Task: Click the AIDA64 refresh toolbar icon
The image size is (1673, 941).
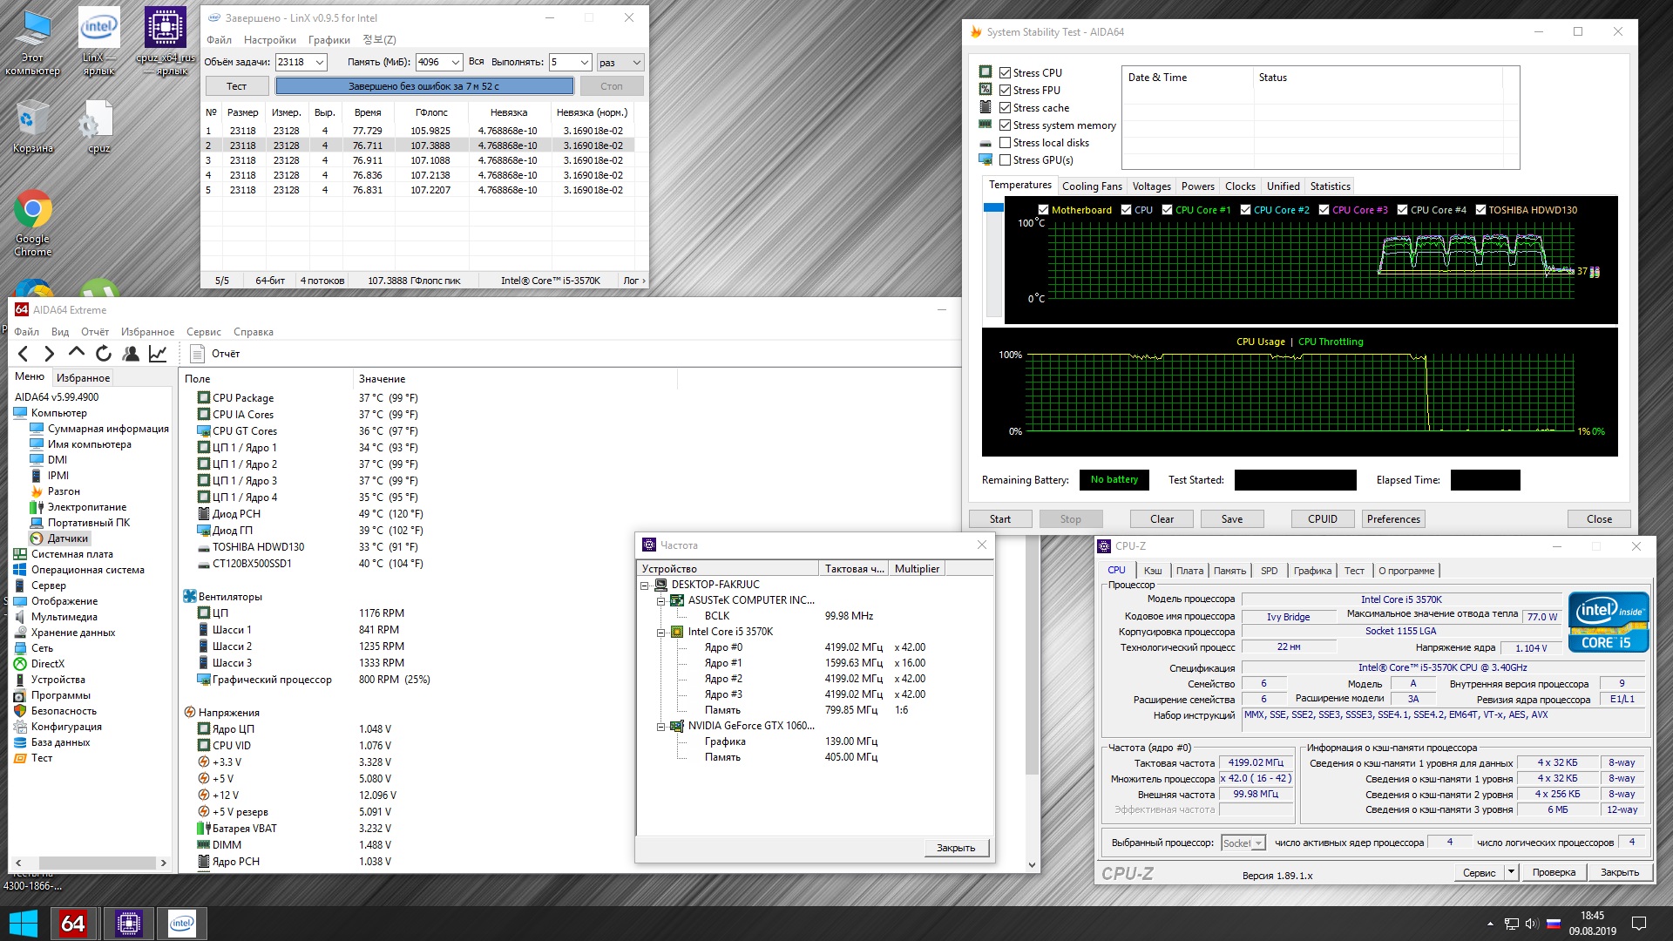Action: [104, 353]
